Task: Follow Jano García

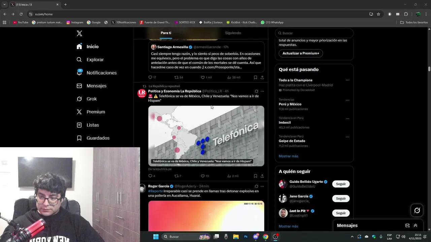Action: pyautogui.click(x=341, y=198)
